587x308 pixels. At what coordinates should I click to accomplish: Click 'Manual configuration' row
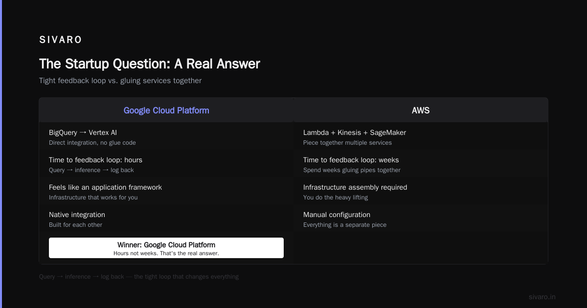point(421,219)
